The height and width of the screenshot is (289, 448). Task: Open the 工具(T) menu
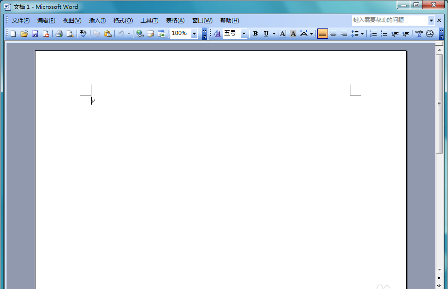149,21
